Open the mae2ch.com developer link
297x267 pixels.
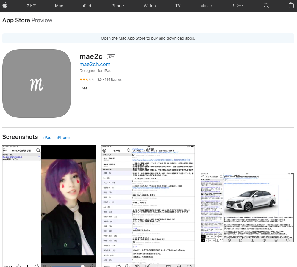point(95,64)
